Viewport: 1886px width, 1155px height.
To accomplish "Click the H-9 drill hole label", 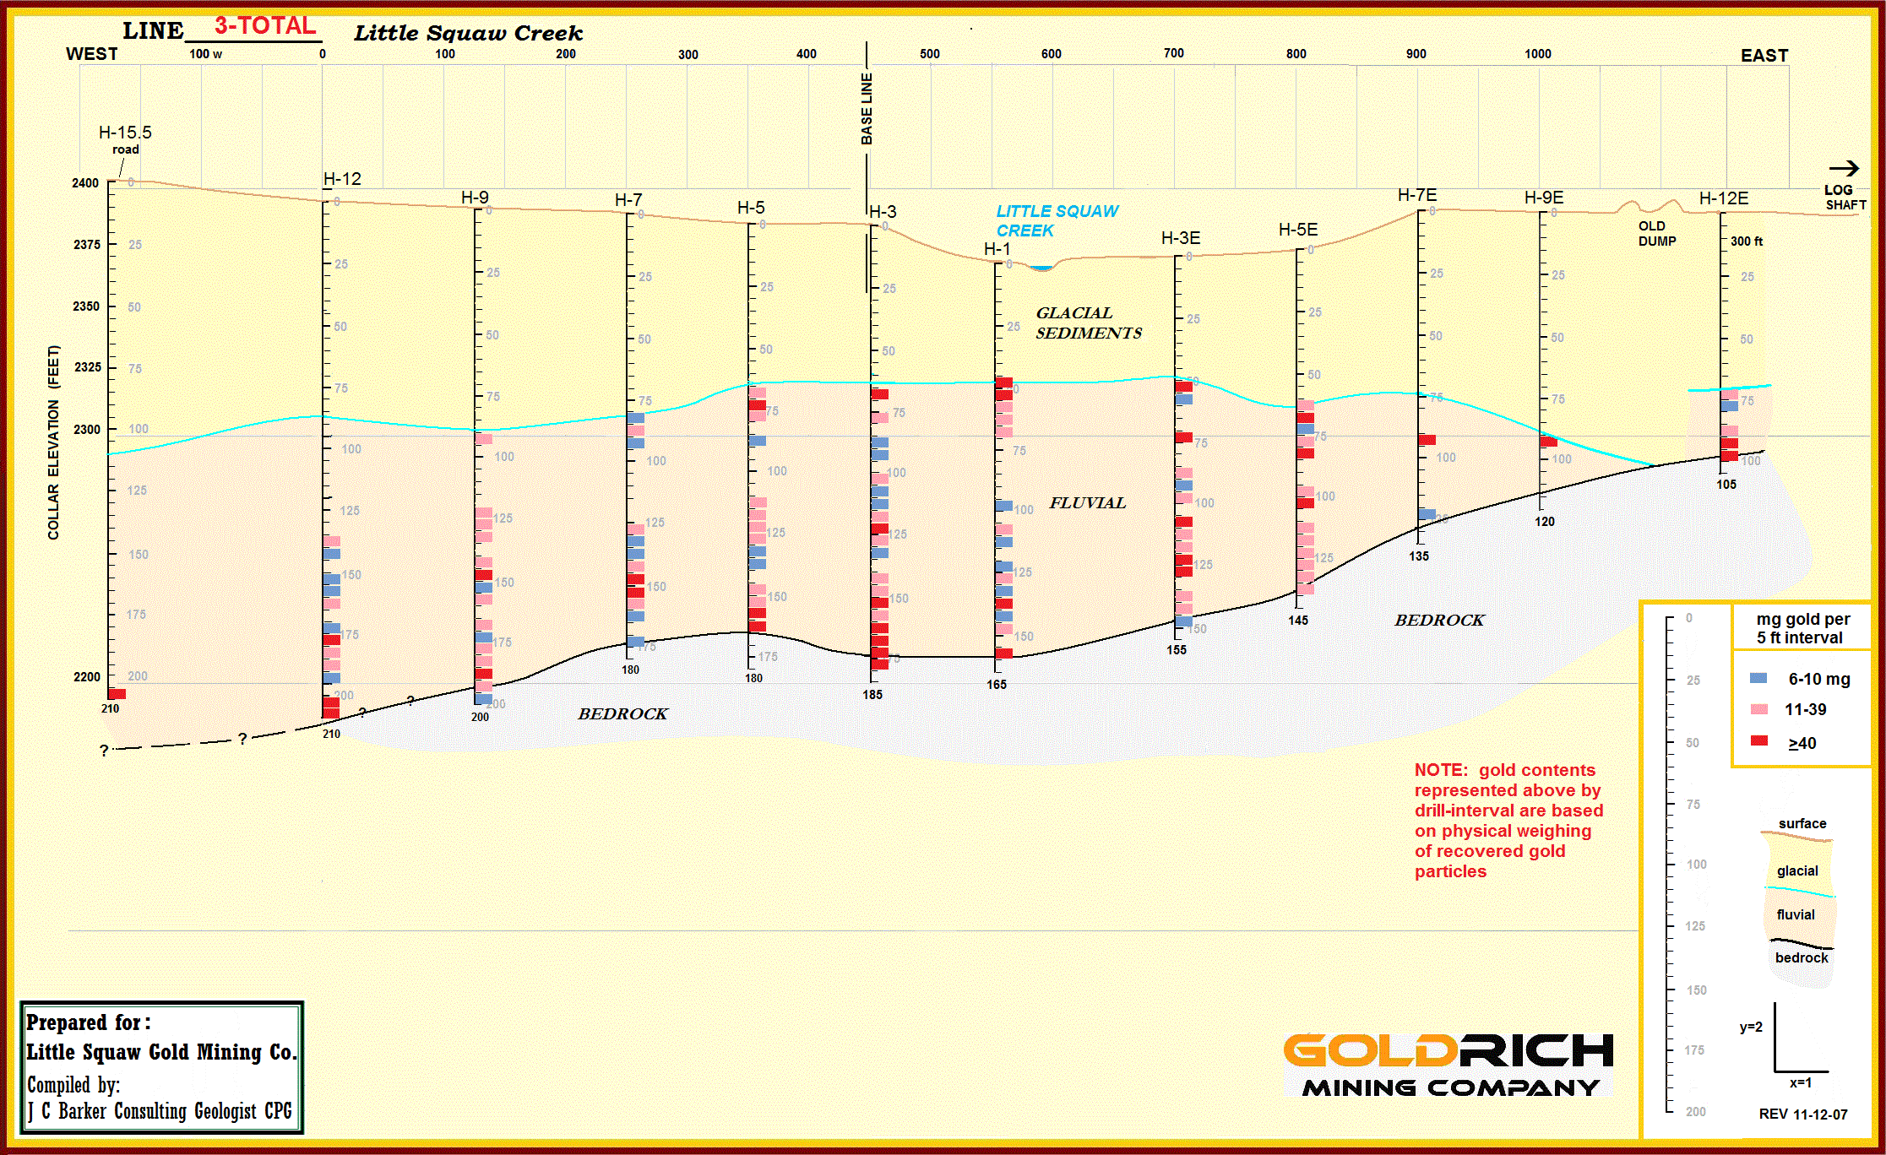I will [x=475, y=197].
